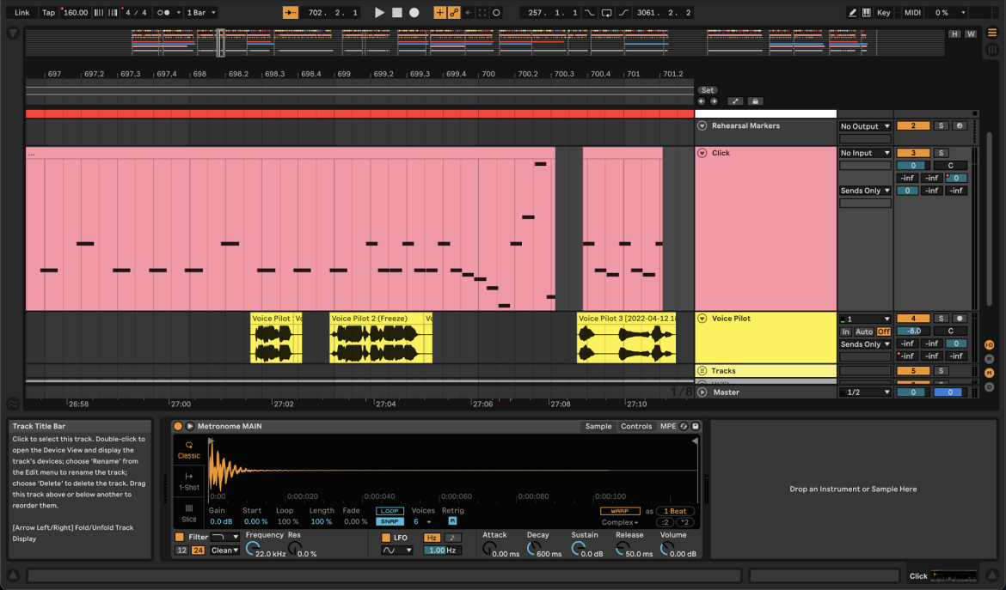Viewport: 1006px width, 590px height.
Task: Open the MPE tab in Simpler
Action: point(667,426)
